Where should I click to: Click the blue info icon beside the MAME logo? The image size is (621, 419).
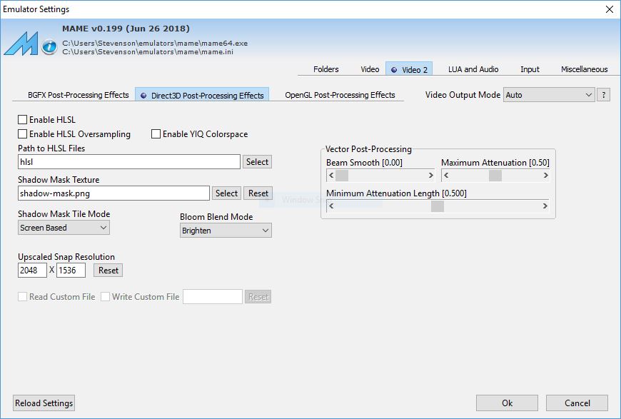[x=49, y=46]
